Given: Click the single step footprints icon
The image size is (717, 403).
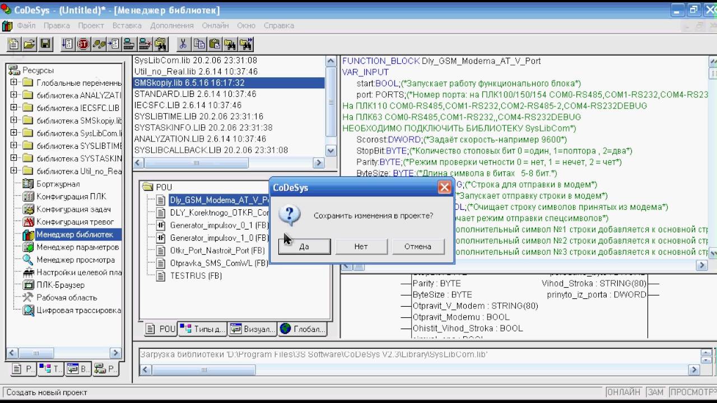Looking at the screenshot, I should [x=99, y=44].
